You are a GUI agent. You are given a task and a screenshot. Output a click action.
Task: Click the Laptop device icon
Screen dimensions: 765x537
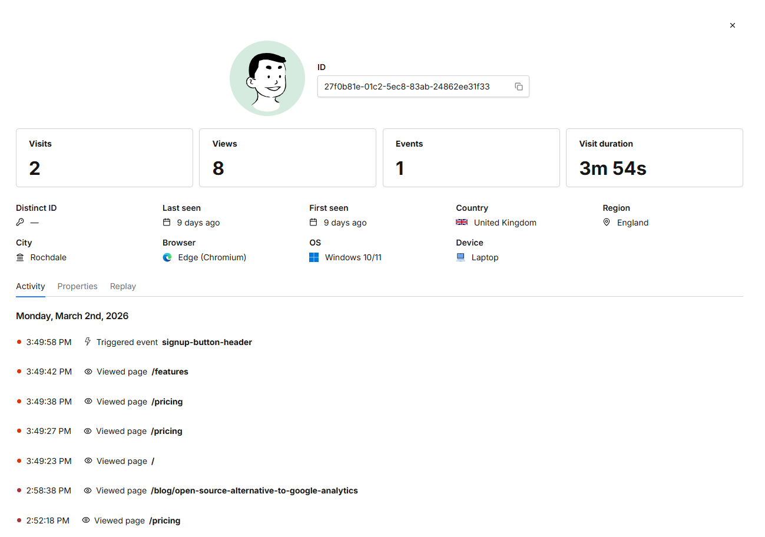point(461,257)
